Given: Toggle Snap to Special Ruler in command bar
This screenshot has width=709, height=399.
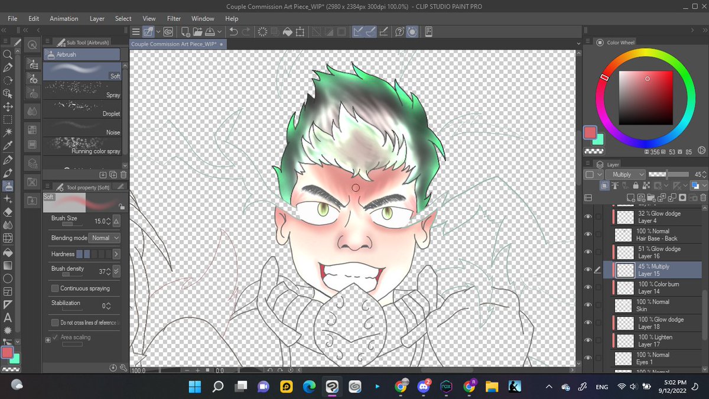Looking at the screenshot, I should pyautogui.click(x=370, y=31).
